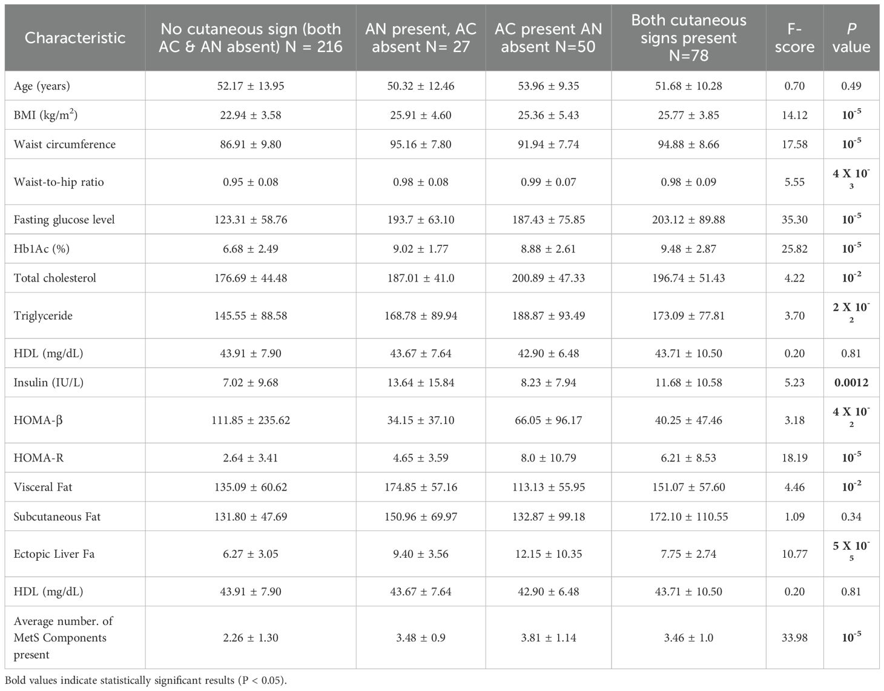
Task: Click the Fasting glucose level row label
Action: coord(64,219)
